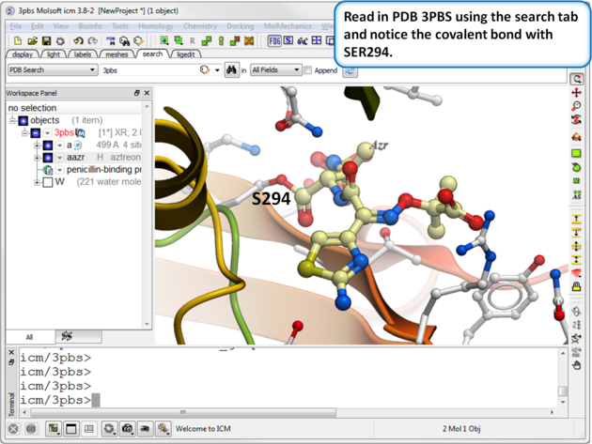
Task: Toggle display box for W water molecules
Action: [x=47, y=182]
